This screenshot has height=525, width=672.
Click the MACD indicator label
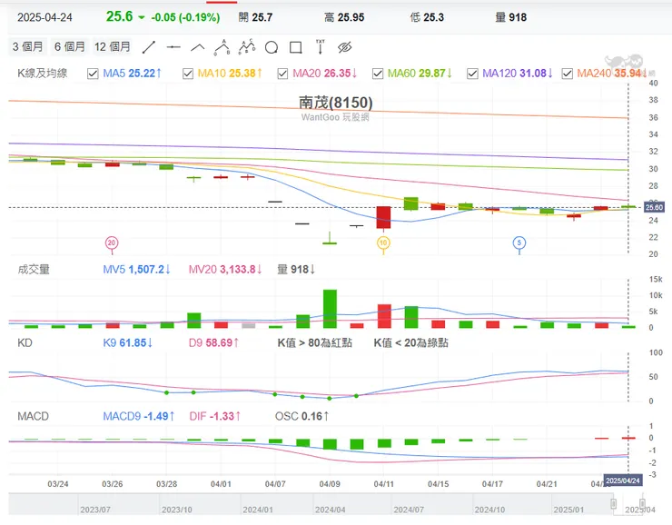pos(33,416)
